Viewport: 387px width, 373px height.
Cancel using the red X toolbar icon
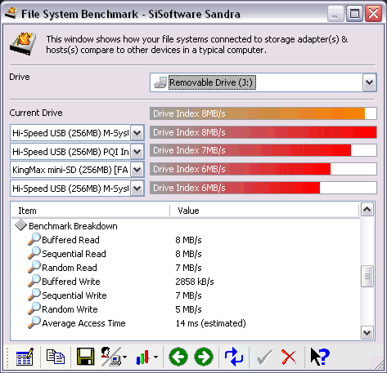289,357
